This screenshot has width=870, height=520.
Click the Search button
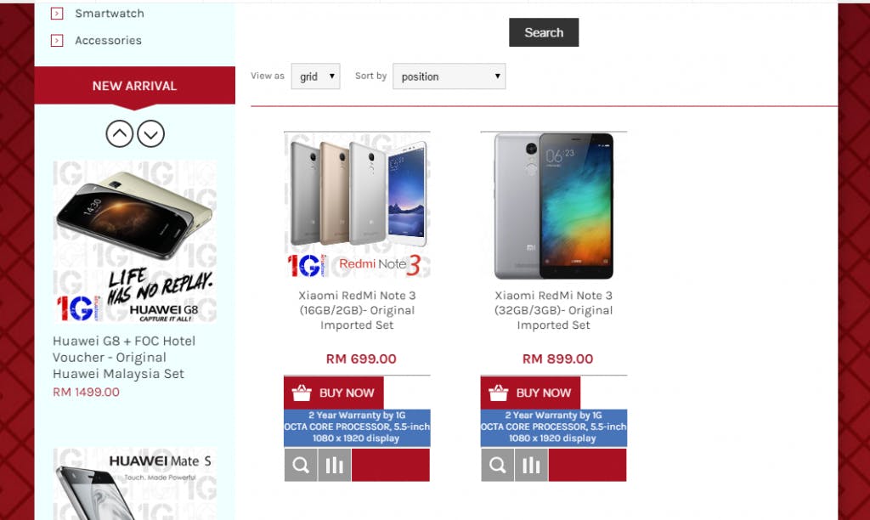pyautogui.click(x=544, y=32)
